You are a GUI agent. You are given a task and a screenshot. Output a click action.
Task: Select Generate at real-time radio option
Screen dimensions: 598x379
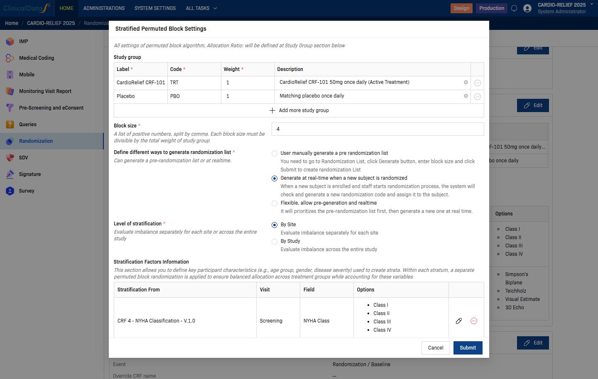click(274, 178)
